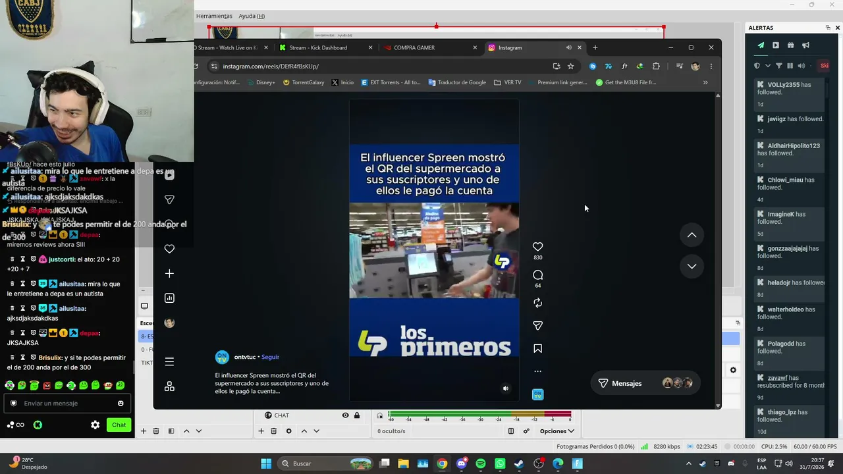Mute the Instagram tab via its speaker icon
843x474 pixels.
pyautogui.click(x=568, y=47)
